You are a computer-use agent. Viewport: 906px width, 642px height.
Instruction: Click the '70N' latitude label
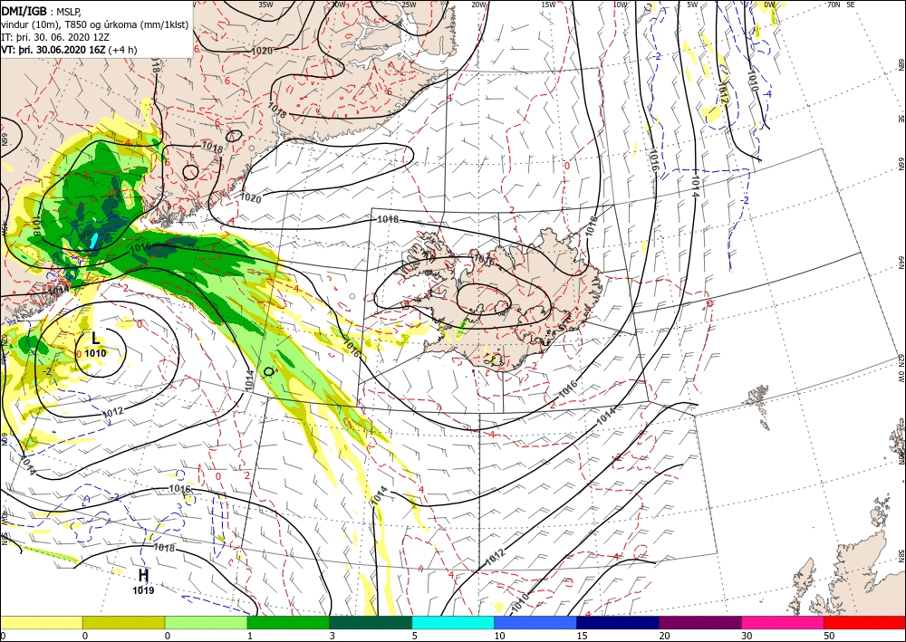coord(834,5)
